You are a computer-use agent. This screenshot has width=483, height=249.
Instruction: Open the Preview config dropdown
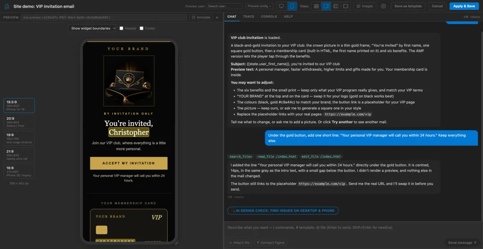pyautogui.click(x=259, y=6)
